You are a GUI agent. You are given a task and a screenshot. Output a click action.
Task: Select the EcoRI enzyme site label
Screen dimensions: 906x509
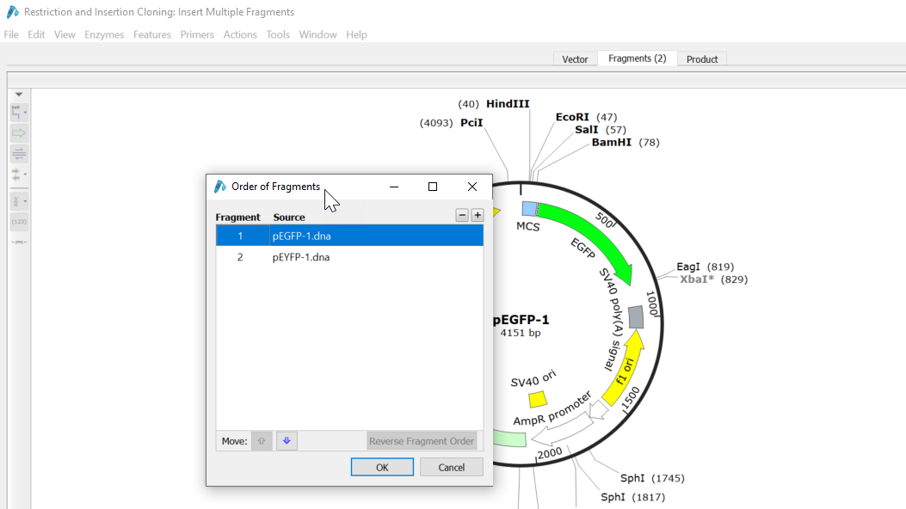pyautogui.click(x=573, y=117)
